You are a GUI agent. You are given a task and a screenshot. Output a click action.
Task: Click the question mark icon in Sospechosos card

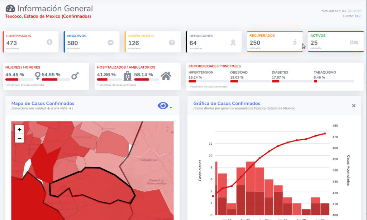tap(172, 42)
